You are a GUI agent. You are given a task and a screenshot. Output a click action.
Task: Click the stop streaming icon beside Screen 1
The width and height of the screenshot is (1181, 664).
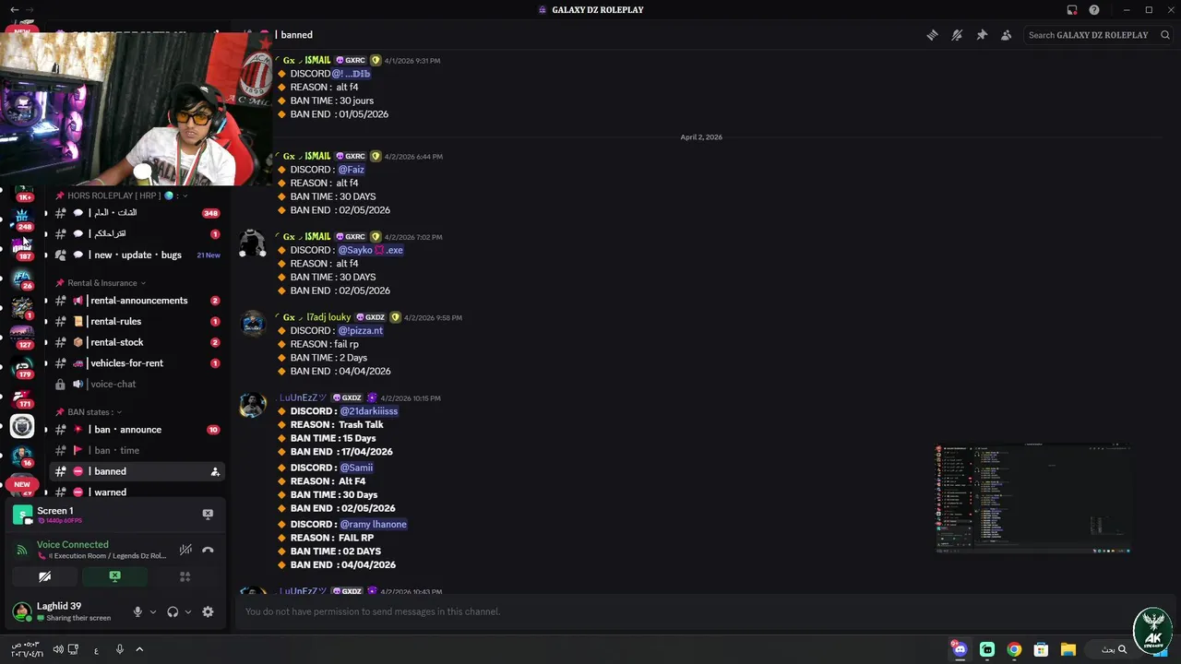(208, 514)
